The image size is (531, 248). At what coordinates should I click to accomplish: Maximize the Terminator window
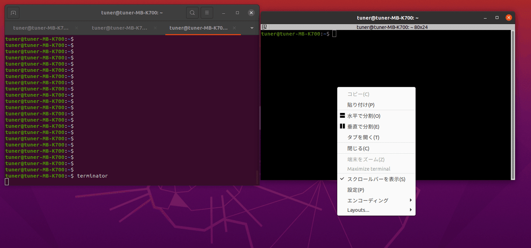tap(497, 18)
